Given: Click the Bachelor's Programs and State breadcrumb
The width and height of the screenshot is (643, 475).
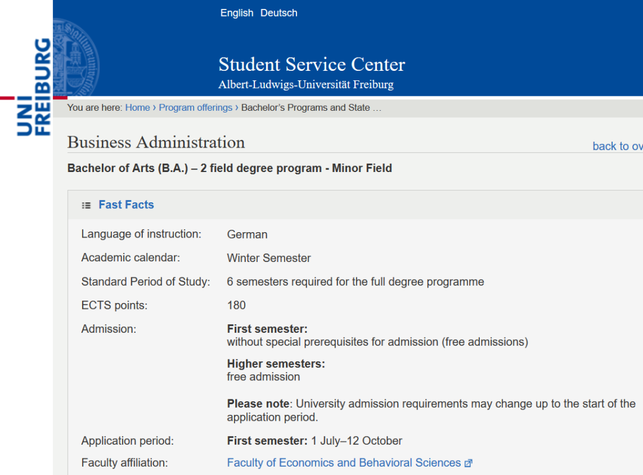Looking at the screenshot, I should click(x=311, y=107).
